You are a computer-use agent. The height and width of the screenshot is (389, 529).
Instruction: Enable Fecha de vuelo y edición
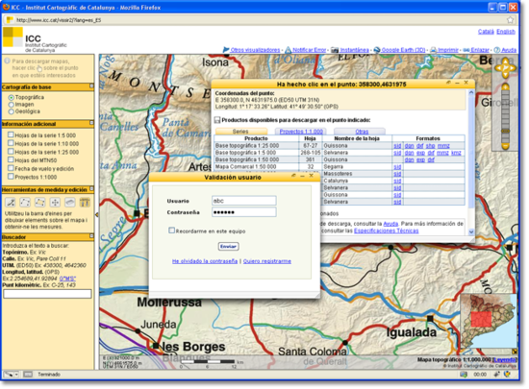(11, 168)
